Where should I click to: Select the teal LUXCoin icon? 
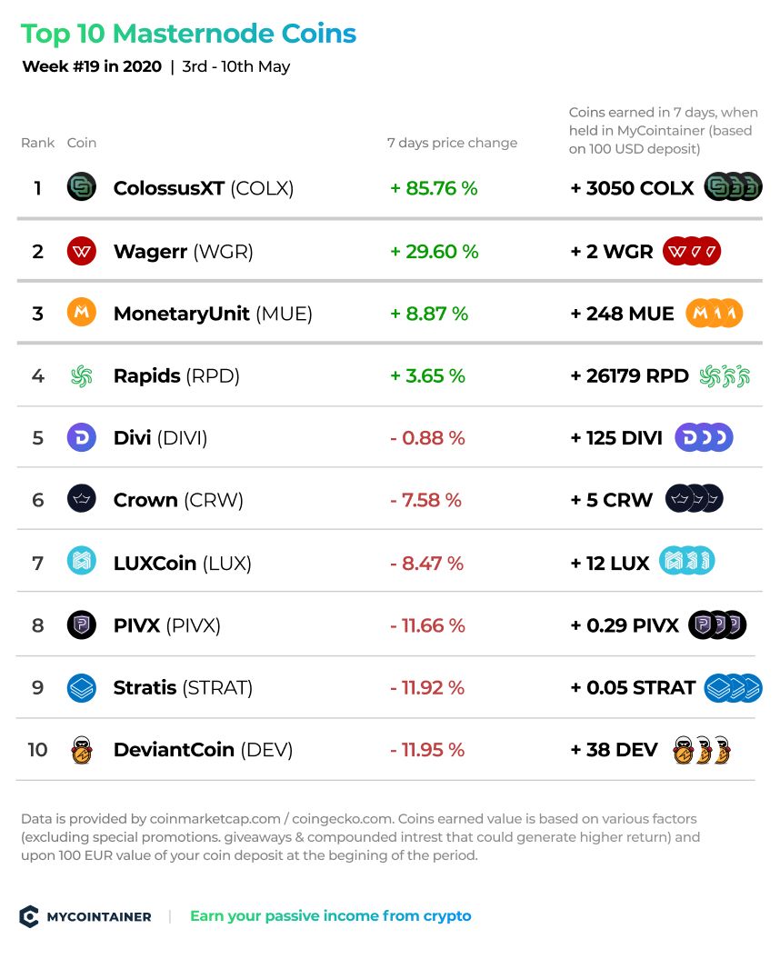82,561
